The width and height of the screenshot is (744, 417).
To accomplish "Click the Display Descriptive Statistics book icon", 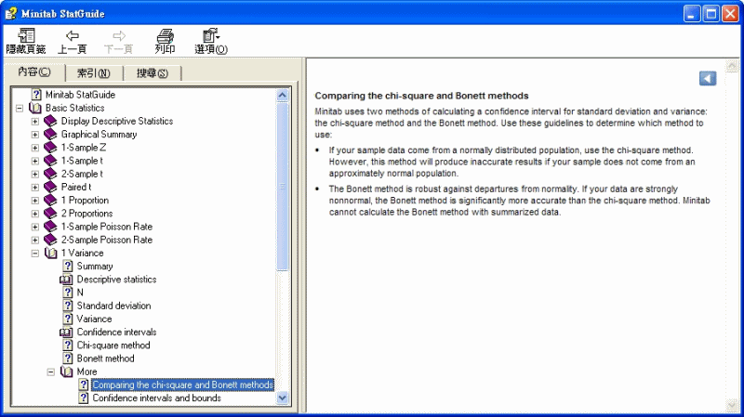I will (x=50, y=122).
